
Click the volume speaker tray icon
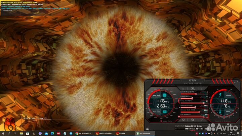point(221,133)
